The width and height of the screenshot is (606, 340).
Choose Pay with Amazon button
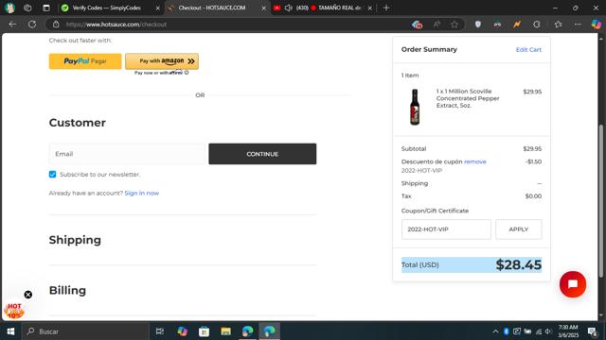(x=162, y=61)
